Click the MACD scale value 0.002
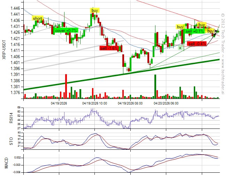This screenshot has height=179, width=229. point(17,158)
